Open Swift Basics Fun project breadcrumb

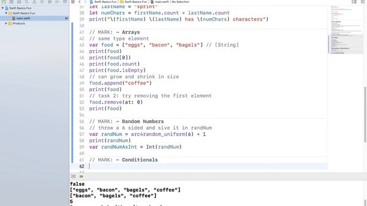(103, 2)
